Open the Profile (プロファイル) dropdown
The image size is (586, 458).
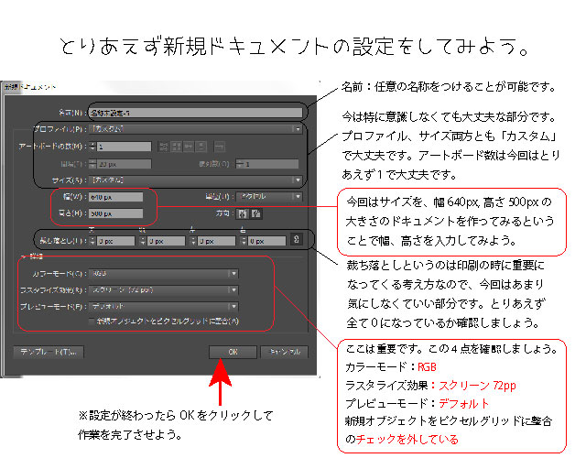point(195,129)
